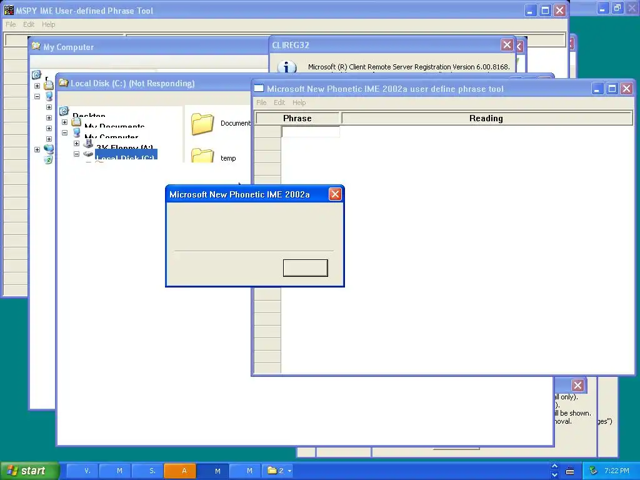
Task: Click the My Computer window title icon
Action: tap(36, 46)
